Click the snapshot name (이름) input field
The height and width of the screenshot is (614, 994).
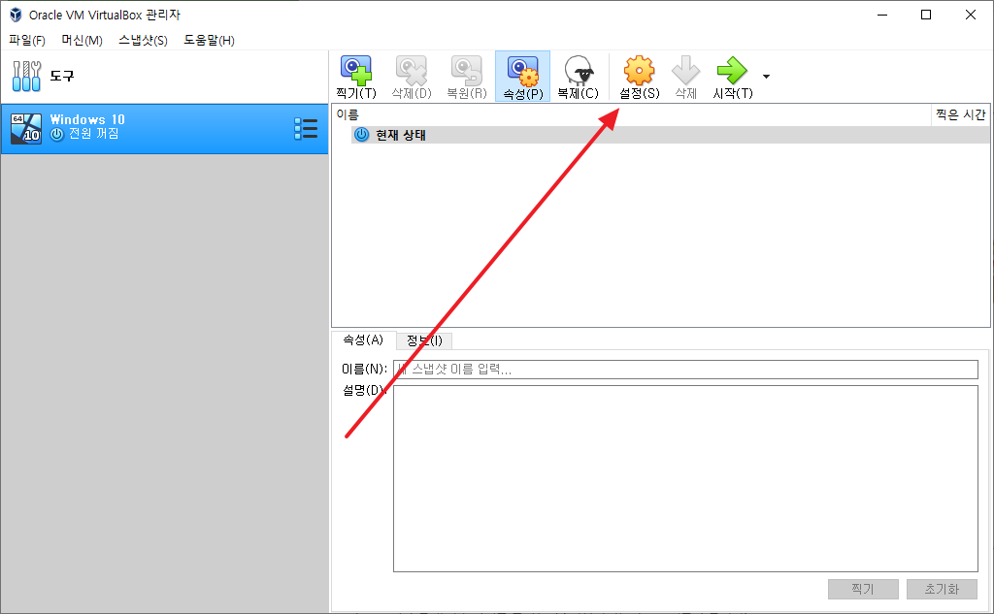pyautogui.click(x=685, y=370)
